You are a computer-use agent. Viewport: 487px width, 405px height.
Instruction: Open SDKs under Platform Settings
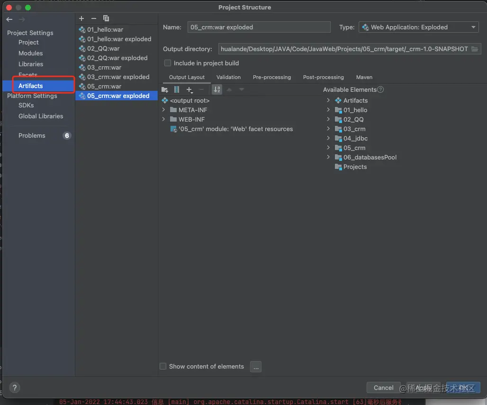pyautogui.click(x=26, y=105)
